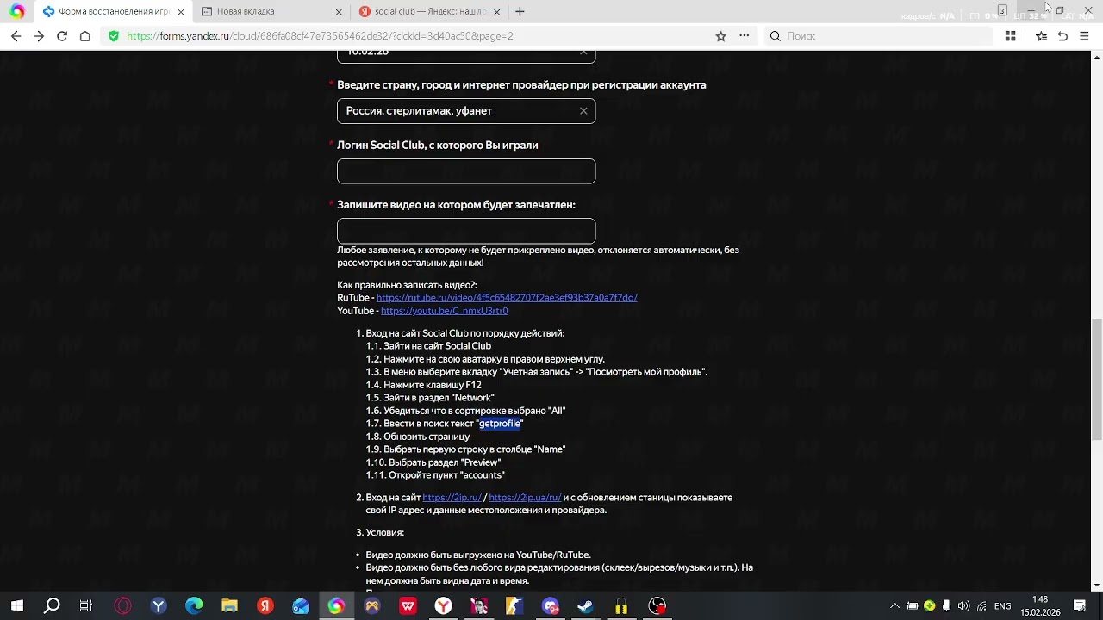The image size is (1103, 620).
Task: Open WPS Office from the taskbar
Action: pyautogui.click(x=408, y=606)
